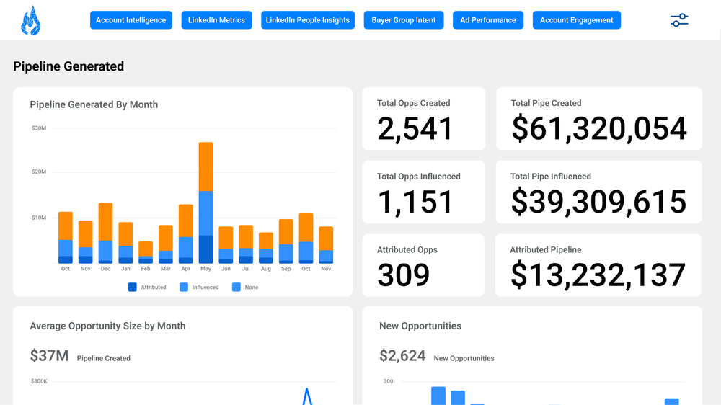Viewport: 721px width, 405px height.
Task: Switch to LinkedIn Metrics tab
Action: click(x=216, y=20)
